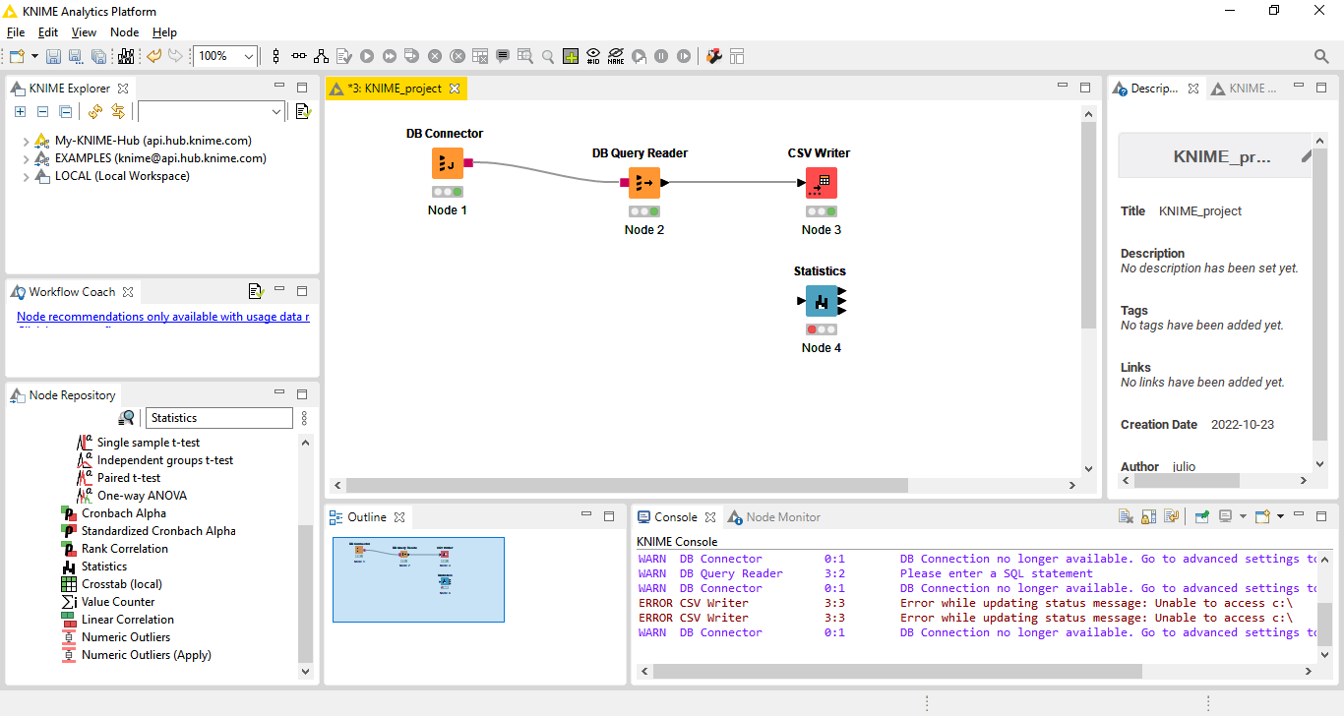1344x716 pixels.
Task: Open the Node menu
Action: point(124,32)
